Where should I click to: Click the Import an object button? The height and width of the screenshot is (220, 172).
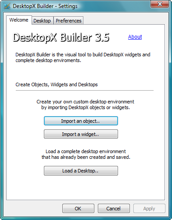point(81,121)
